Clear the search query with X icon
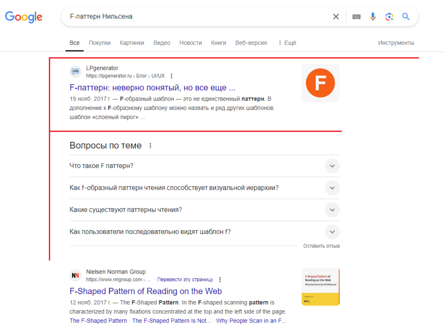 336,17
